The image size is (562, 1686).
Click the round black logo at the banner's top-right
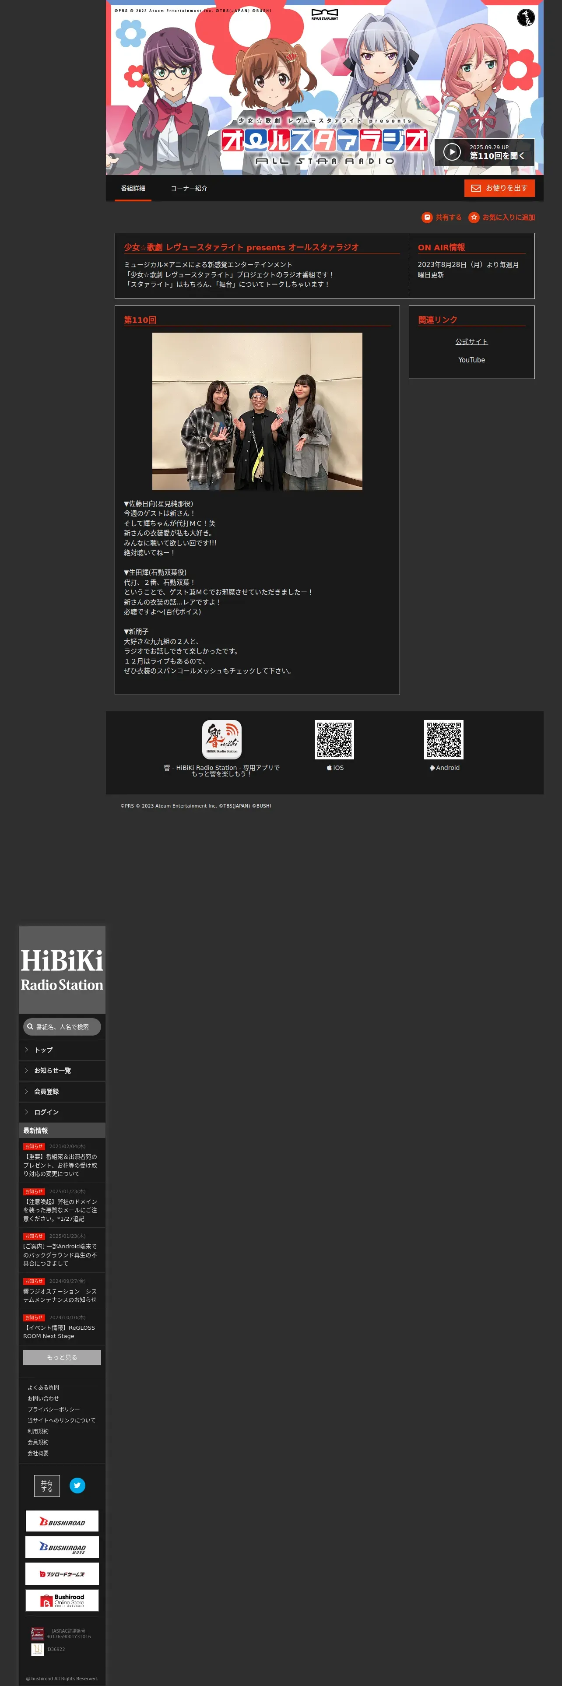click(x=525, y=18)
